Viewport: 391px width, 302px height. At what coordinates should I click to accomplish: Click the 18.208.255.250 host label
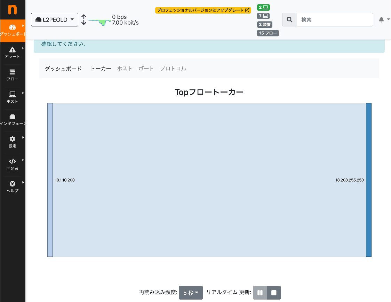point(350,180)
